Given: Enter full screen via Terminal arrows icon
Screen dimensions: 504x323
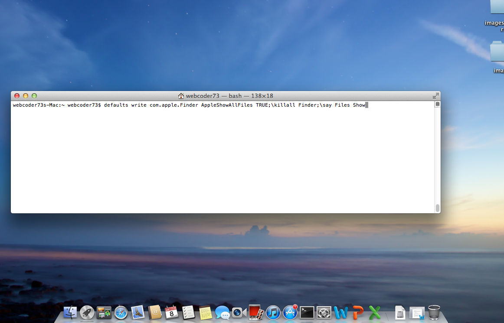Looking at the screenshot, I should pos(435,96).
